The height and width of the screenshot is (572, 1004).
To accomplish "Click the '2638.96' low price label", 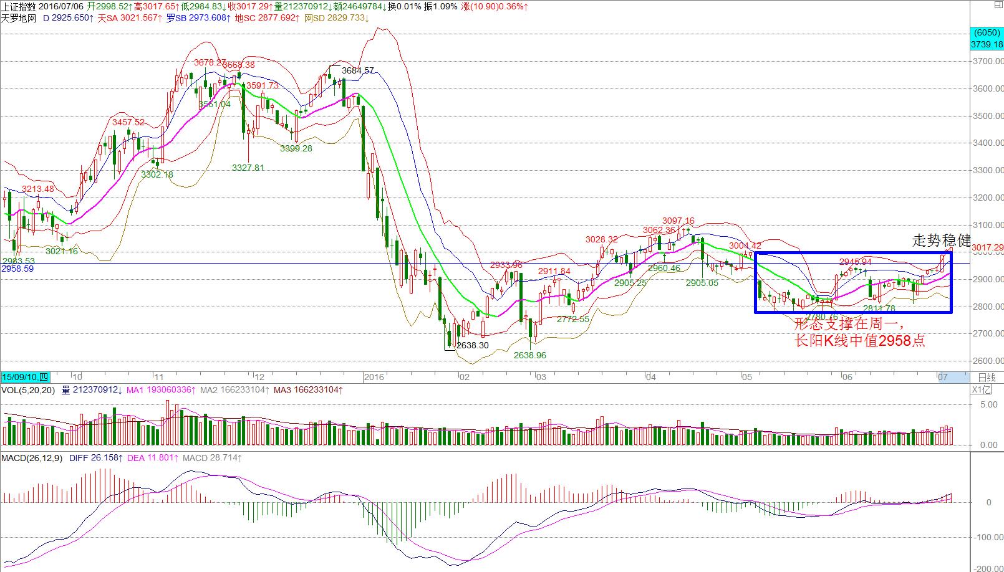I will click(529, 355).
